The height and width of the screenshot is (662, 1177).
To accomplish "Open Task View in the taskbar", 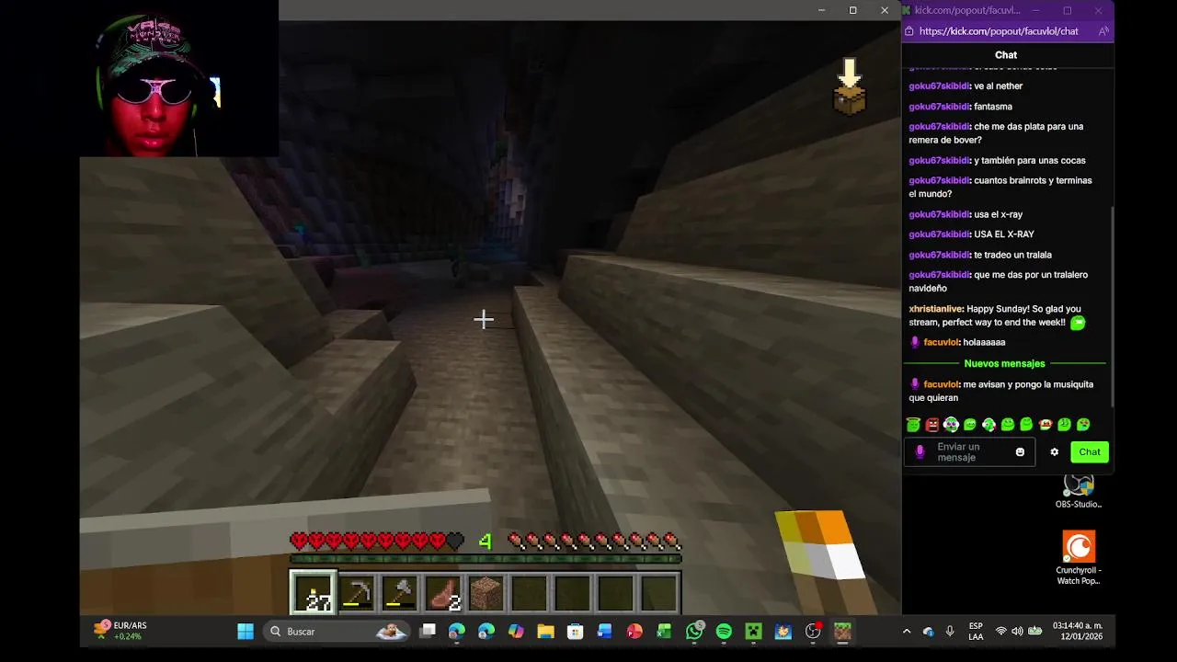I will pyautogui.click(x=428, y=632).
